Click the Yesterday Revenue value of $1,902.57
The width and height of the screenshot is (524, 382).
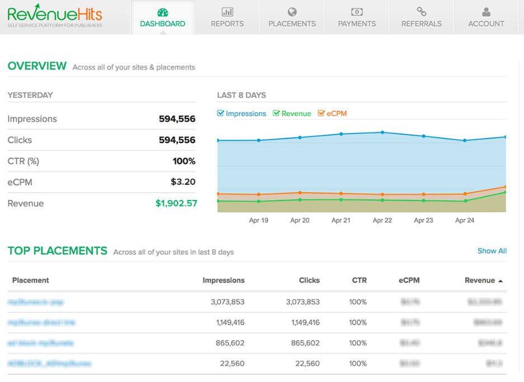pos(177,203)
